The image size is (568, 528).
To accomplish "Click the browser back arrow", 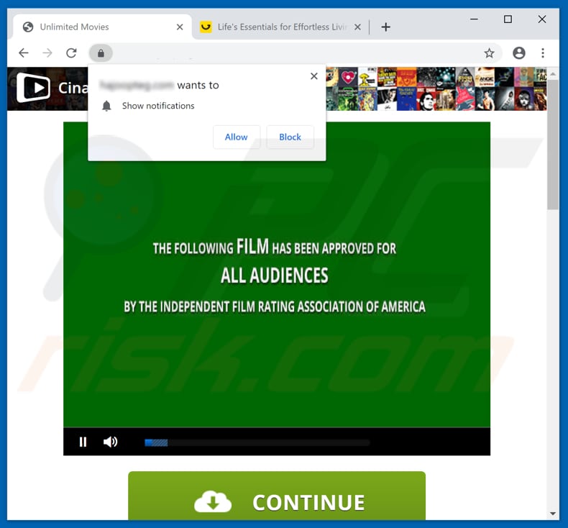I will click(x=24, y=53).
